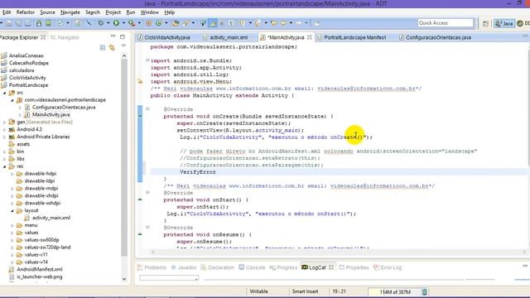This screenshot has width=530, height=298.
Task: Toggle Mark Occurrences in toolbar
Action: click(x=213, y=23)
